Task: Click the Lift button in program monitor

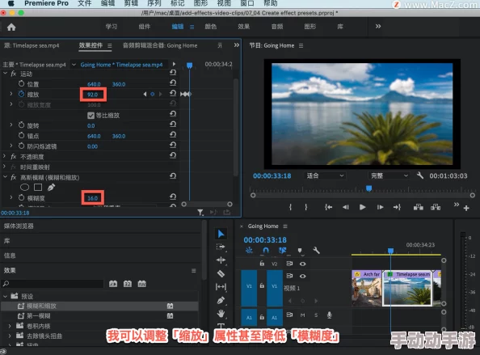Action: pos(418,207)
